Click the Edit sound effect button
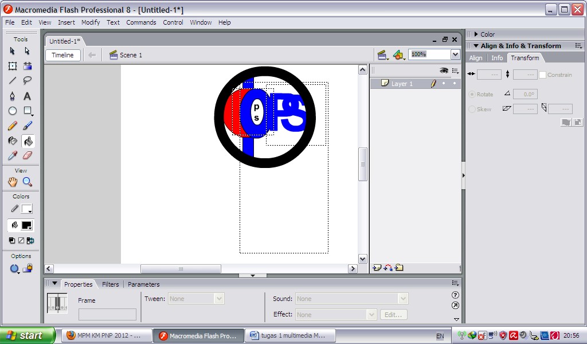Viewport: 587px width, 344px height. click(393, 315)
